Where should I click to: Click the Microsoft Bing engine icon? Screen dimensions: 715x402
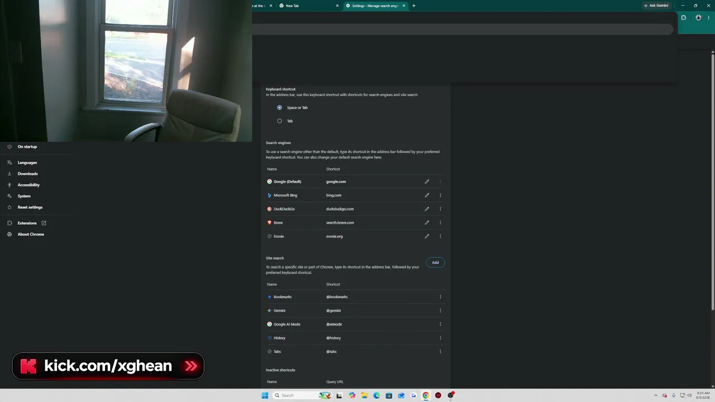269,195
